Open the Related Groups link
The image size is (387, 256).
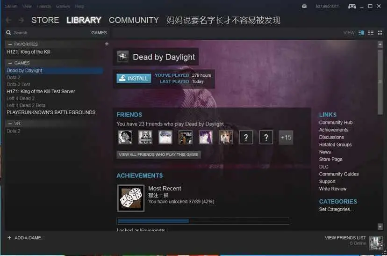coord(336,145)
